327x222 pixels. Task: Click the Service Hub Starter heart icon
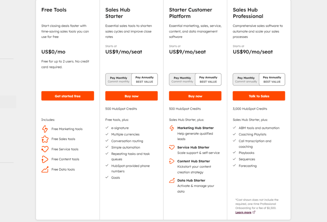click(x=172, y=147)
